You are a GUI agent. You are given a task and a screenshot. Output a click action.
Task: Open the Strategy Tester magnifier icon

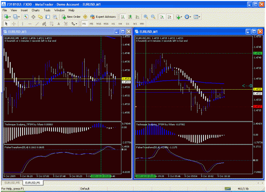(55, 17)
